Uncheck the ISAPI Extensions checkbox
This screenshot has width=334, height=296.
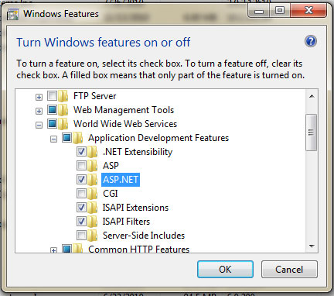coord(81,208)
